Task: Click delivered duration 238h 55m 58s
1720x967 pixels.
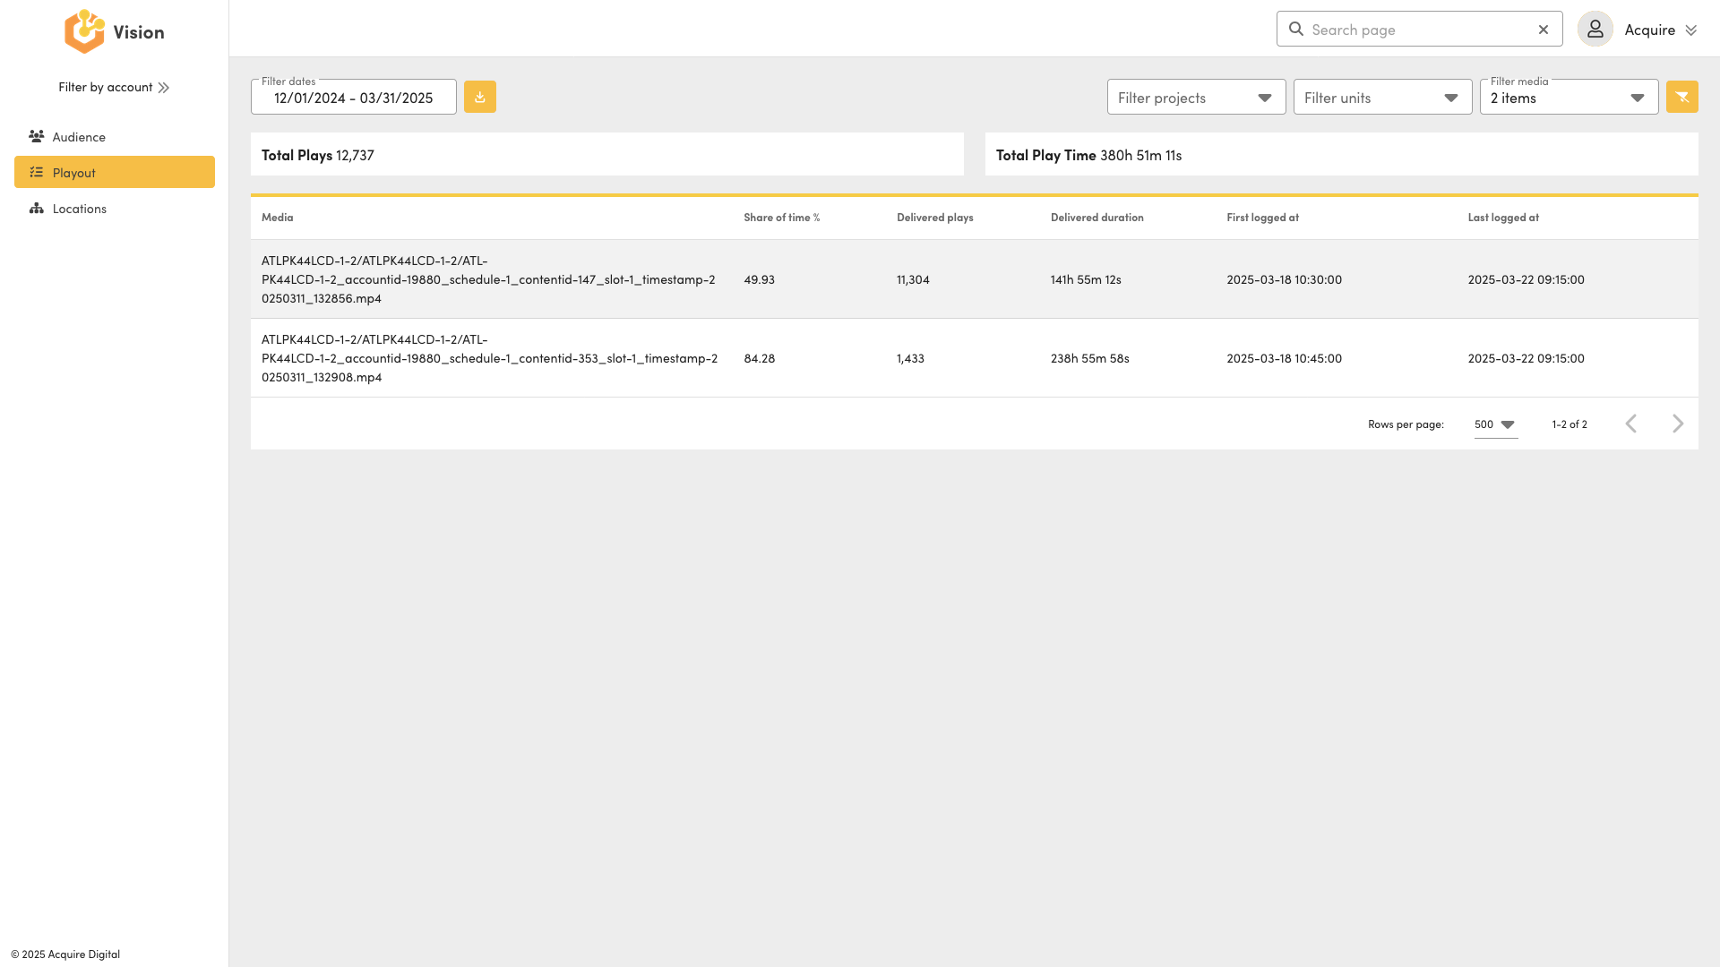Action: [1090, 358]
